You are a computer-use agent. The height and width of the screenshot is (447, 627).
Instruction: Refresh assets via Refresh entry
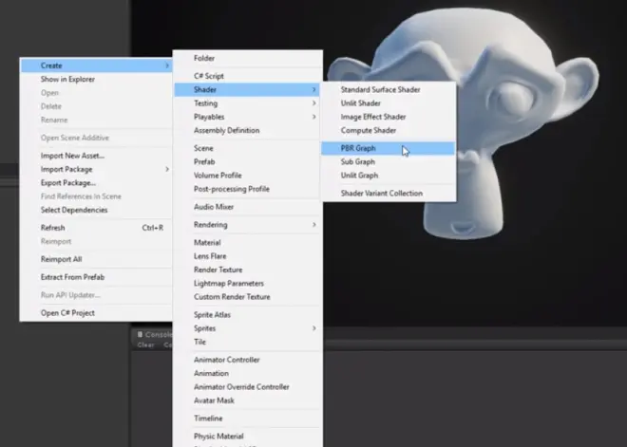point(96,228)
